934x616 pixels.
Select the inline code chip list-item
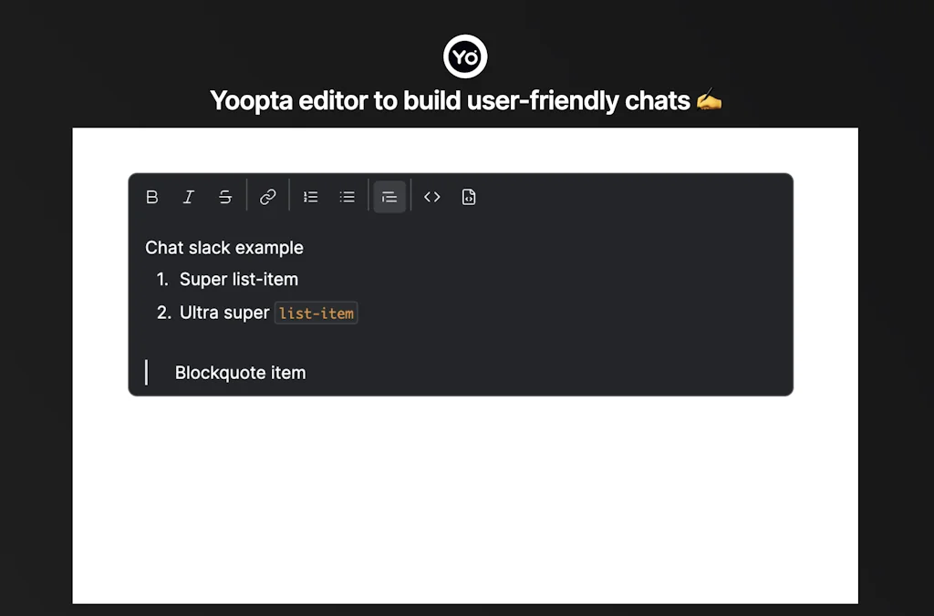point(316,313)
